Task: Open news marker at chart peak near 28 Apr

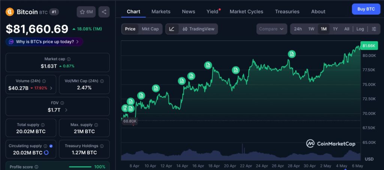Action: (x=291, y=54)
